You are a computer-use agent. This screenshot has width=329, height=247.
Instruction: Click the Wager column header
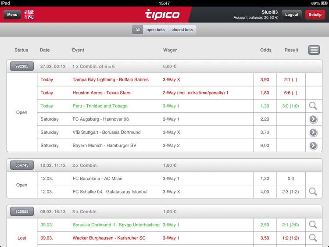pyautogui.click(x=170, y=50)
